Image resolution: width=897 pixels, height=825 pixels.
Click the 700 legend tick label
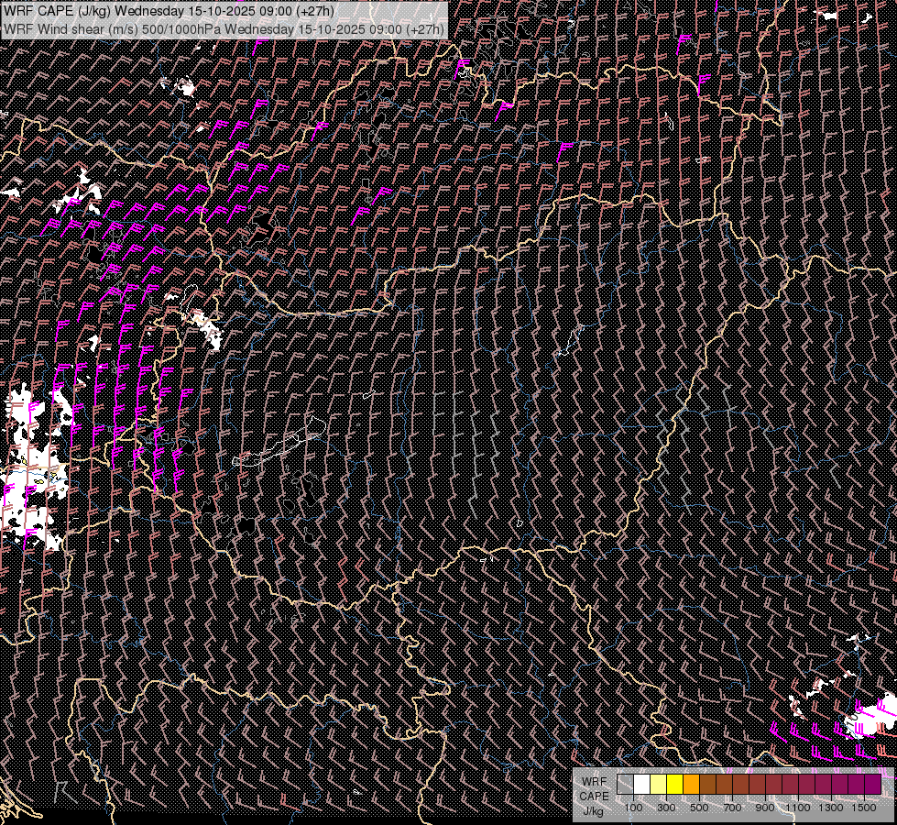click(x=732, y=808)
